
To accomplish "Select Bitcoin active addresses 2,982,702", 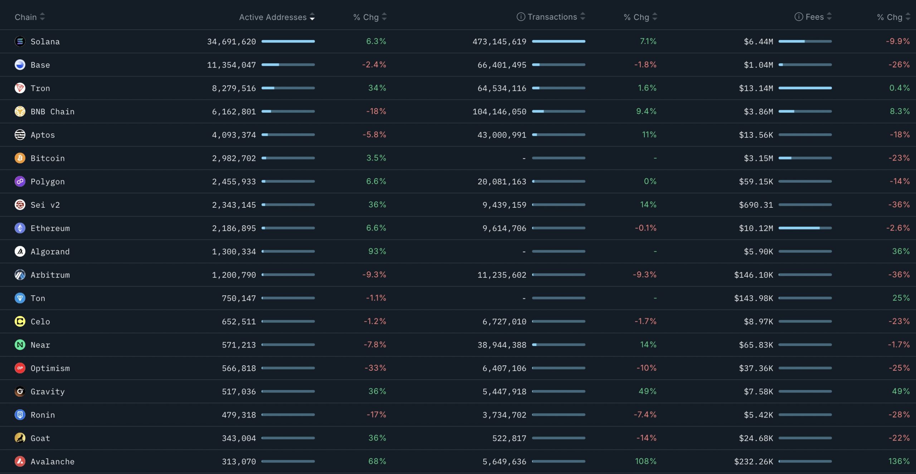I will tap(234, 158).
